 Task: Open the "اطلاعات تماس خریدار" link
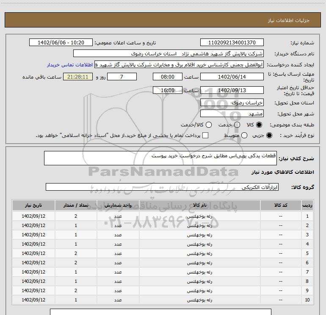[69, 65]
